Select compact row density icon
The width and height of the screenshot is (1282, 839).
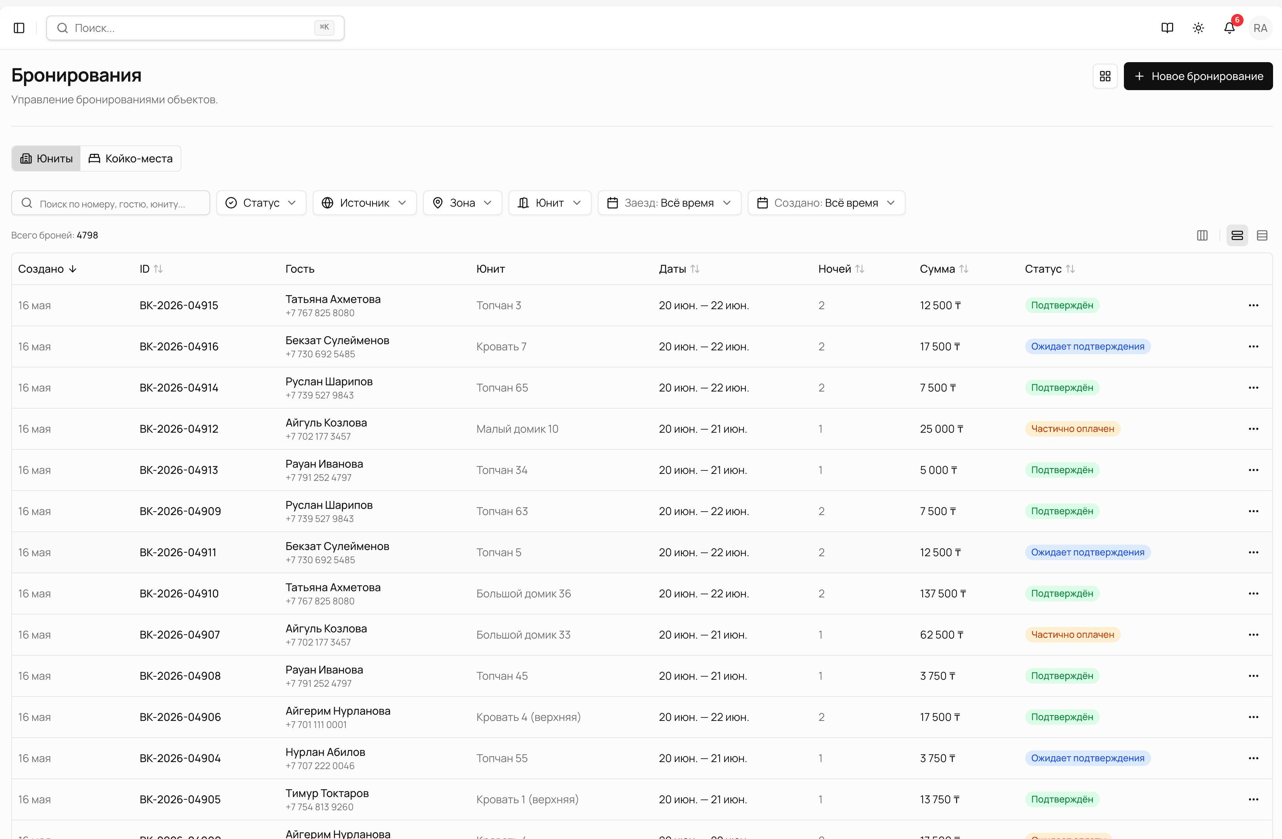click(x=1262, y=235)
